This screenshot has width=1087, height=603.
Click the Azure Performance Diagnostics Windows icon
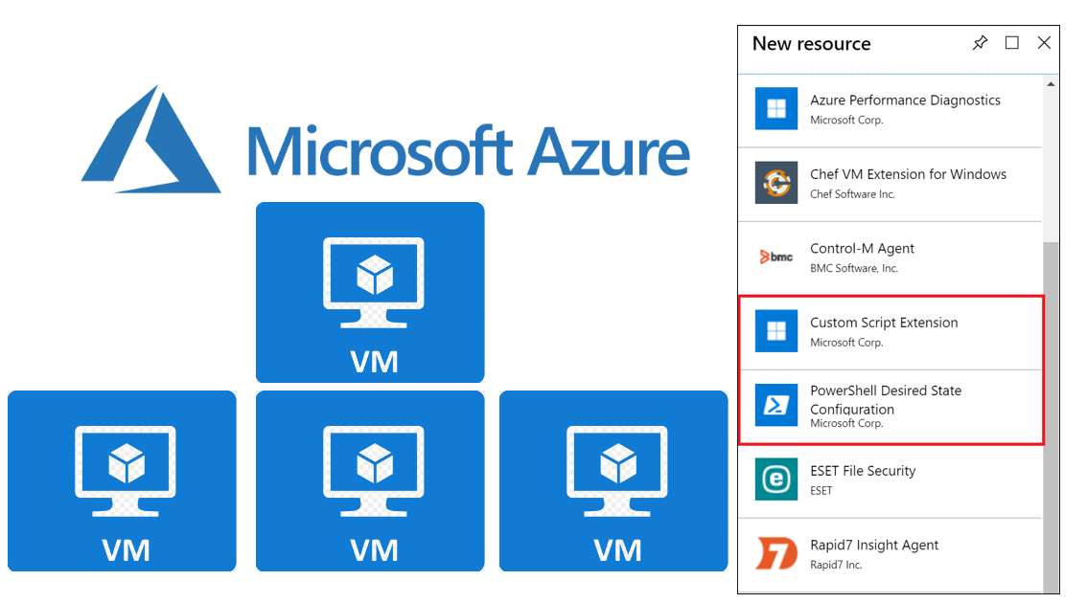click(x=775, y=109)
